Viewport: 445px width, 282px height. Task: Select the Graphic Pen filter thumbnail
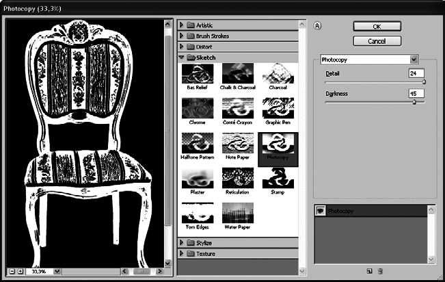(x=278, y=109)
